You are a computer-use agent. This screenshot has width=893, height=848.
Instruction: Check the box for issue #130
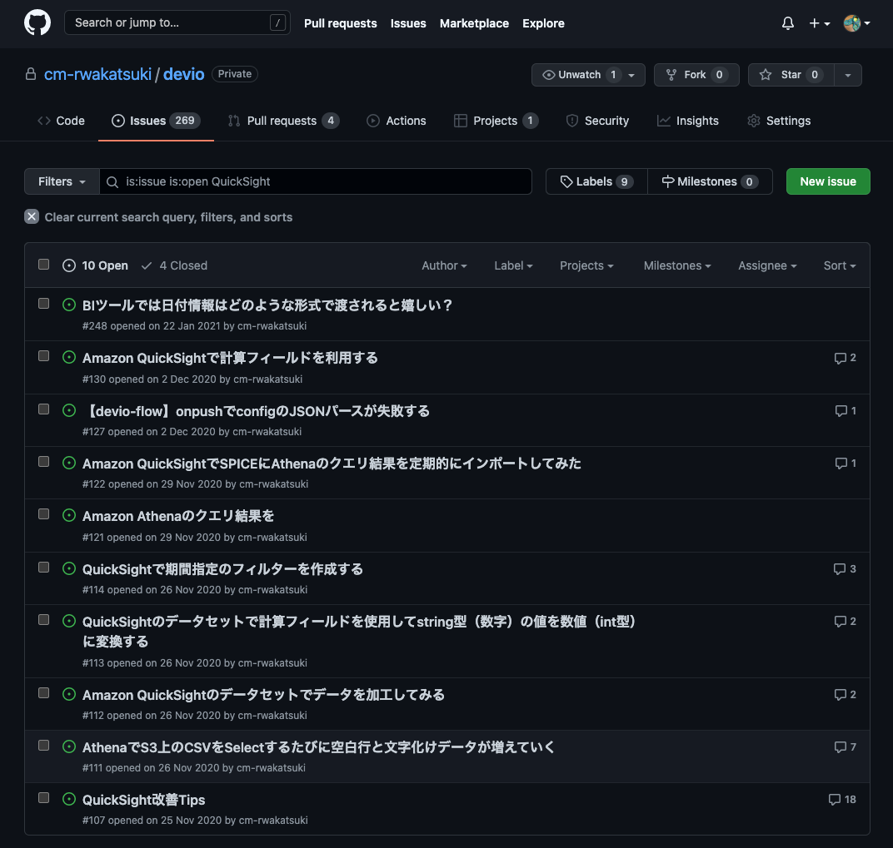[44, 356]
